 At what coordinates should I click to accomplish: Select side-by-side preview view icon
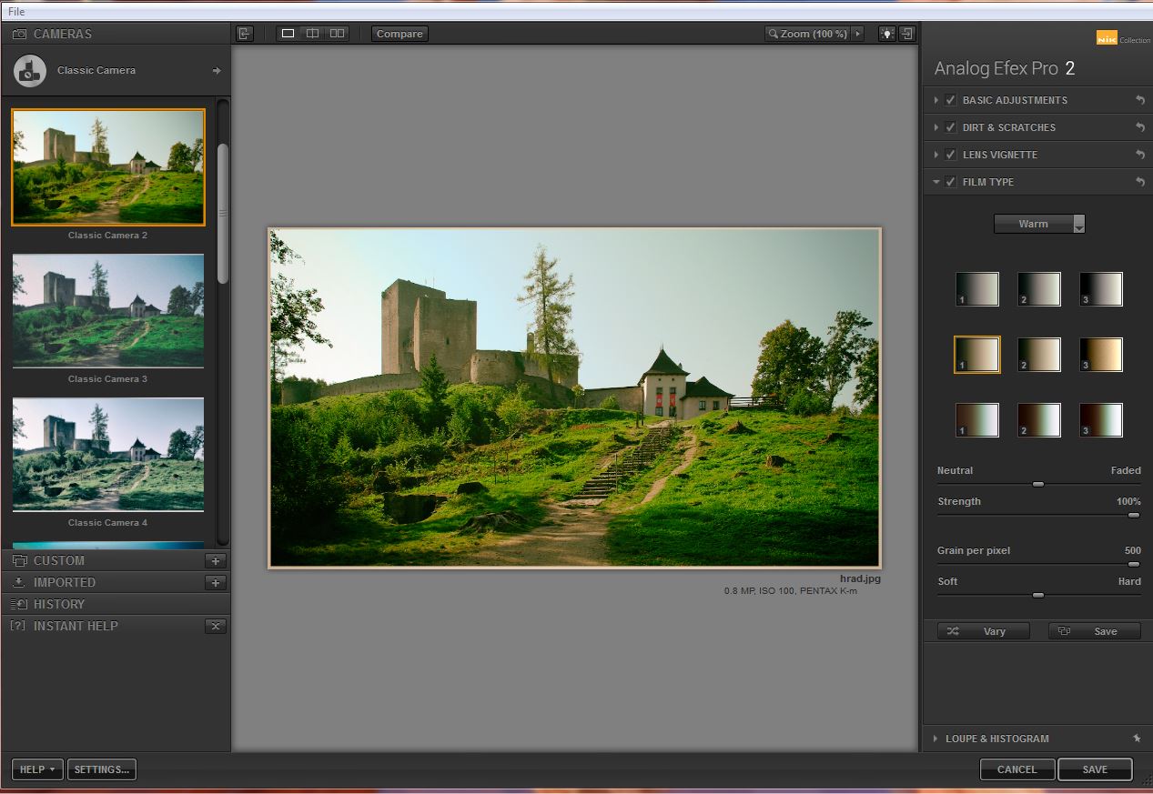tap(337, 34)
